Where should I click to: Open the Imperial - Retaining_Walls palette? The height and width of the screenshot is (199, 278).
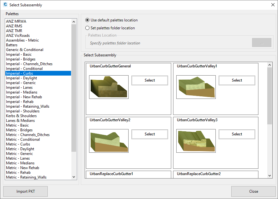point(38,106)
